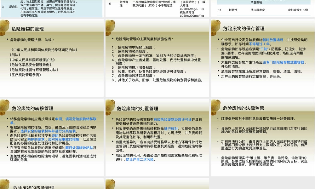Click the line 《中华人民共和国环境保护法》

pyautogui.click(x=32, y=60)
